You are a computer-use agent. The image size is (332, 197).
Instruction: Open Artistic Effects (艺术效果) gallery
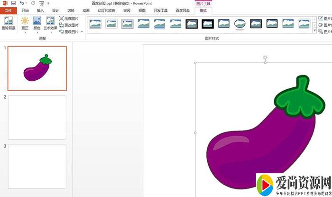click(50, 24)
